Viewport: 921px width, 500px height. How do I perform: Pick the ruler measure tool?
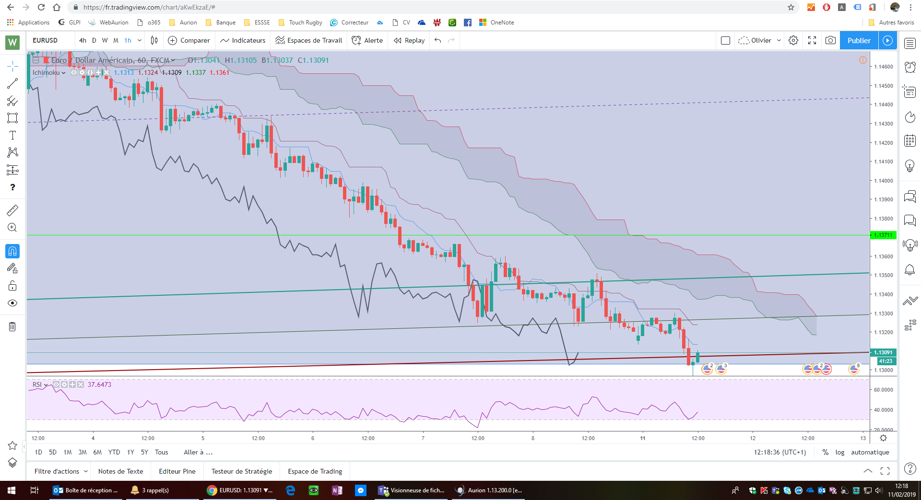[12, 210]
